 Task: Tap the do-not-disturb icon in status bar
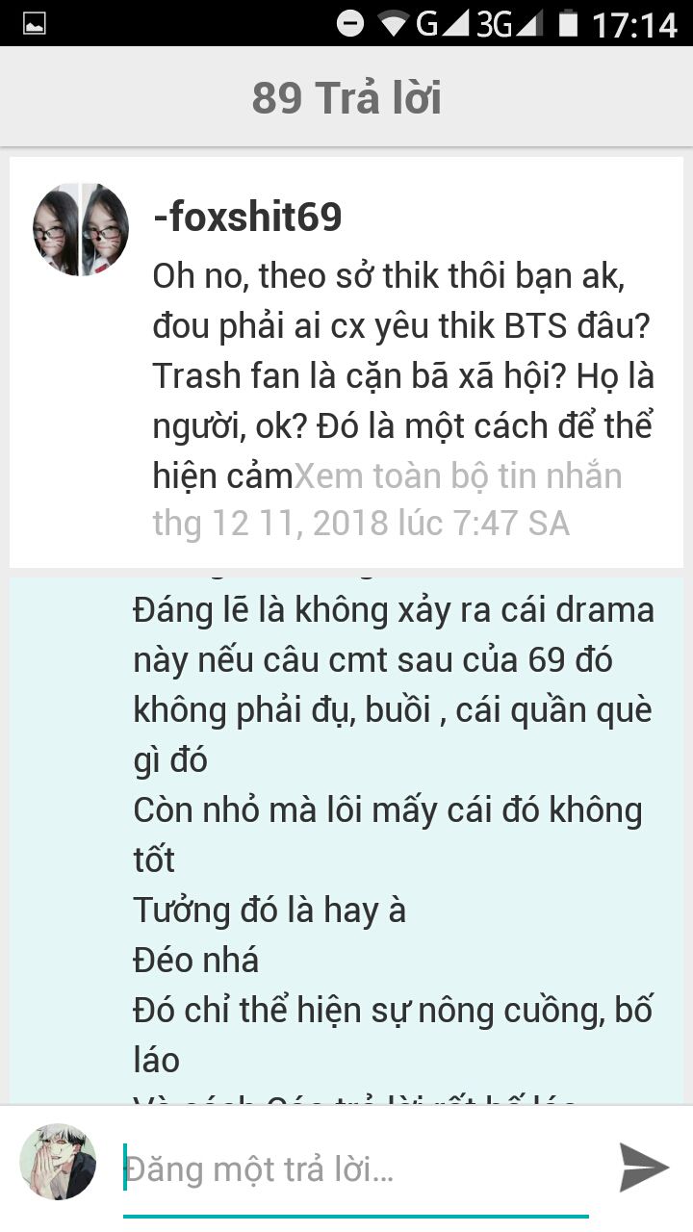point(350,23)
